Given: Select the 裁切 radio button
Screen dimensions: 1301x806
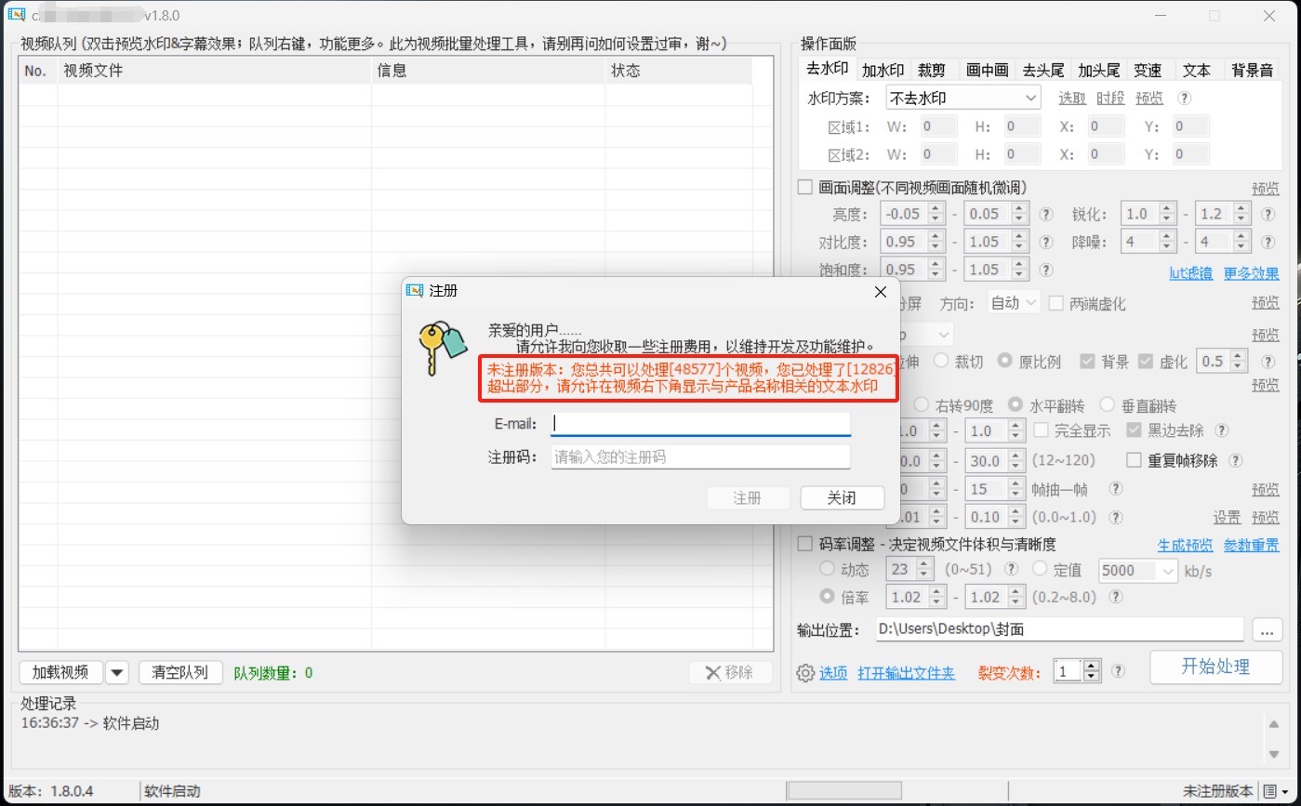Looking at the screenshot, I should 941,361.
